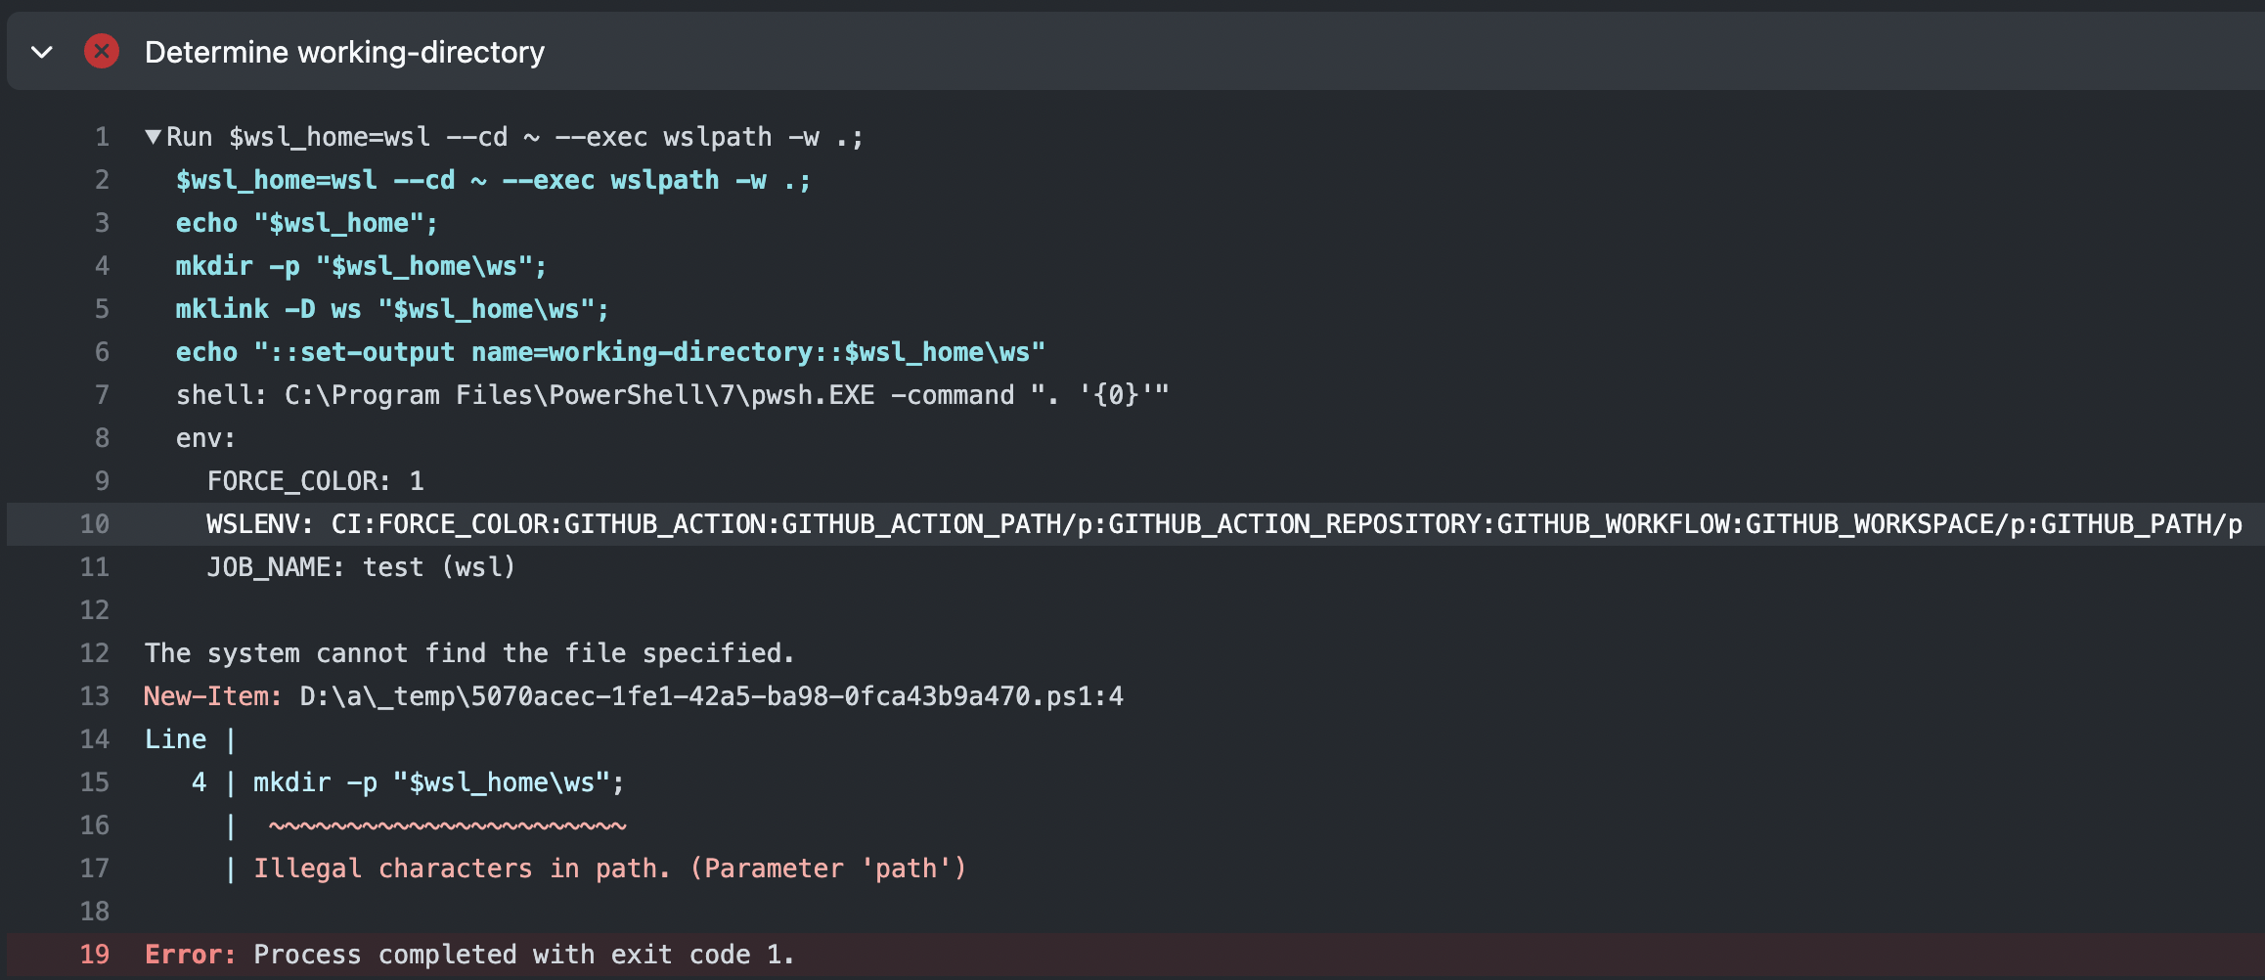Click the blue 'mkdir -p' command on line 4
The width and height of the screenshot is (2265, 980).
tap(361, 266)
